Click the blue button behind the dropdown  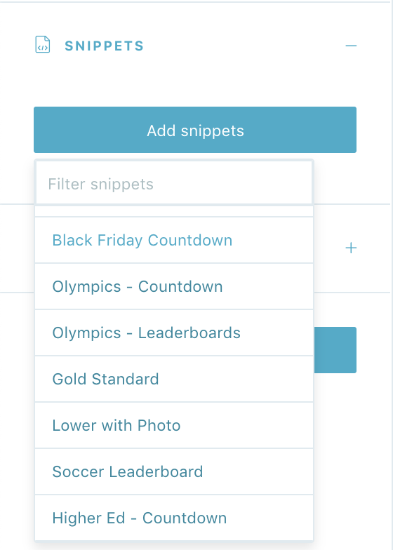point(335,350)
